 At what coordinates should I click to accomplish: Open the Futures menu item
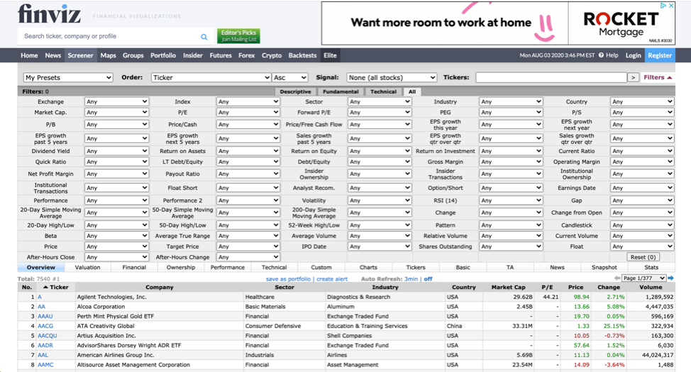[221, 55]
